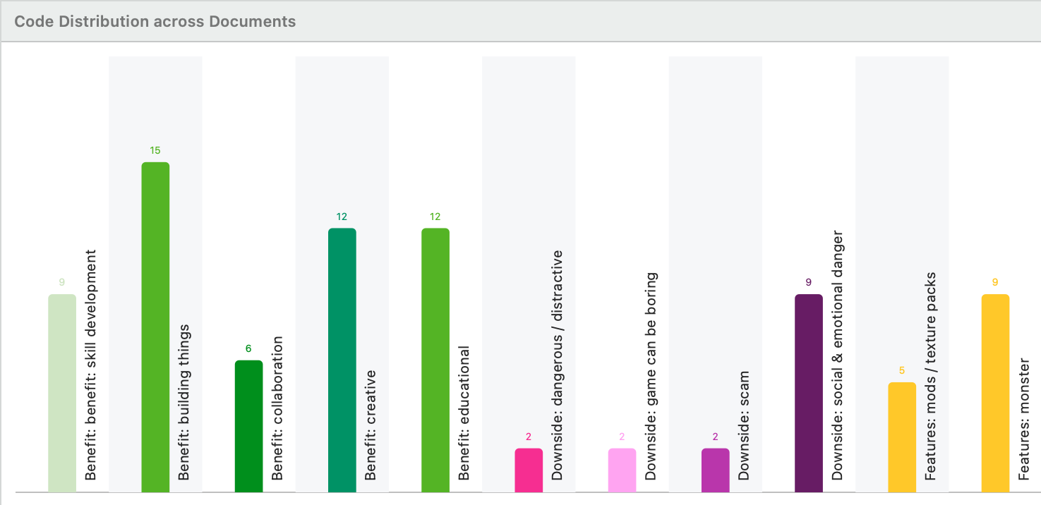Click the "Benefit: building things" axis label
This screenshot has width=1041, height=505.
(x=184, y=403)
